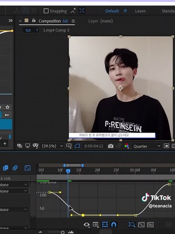The width and height of the screenshot is (175, 234).
Task: Switch to the Learn workspace
Action: coord(140,11)
